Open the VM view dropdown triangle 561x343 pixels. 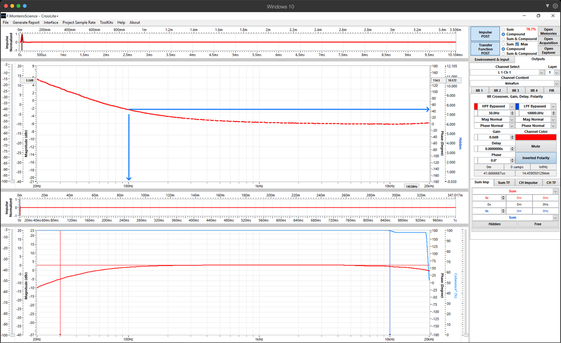tap(548, 6)
